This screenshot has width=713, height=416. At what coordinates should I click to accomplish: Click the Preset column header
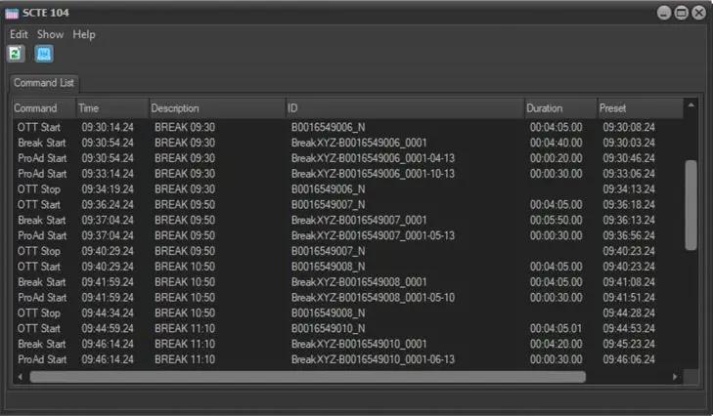[x=639, y=107]
